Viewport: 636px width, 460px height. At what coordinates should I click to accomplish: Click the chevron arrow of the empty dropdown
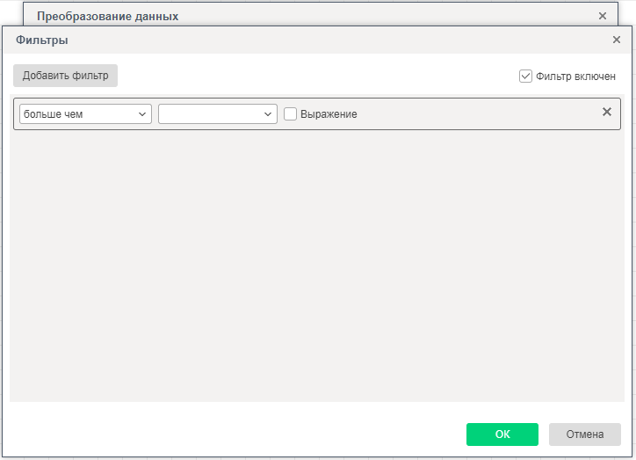pyautogui.click(x=268, y=114)
